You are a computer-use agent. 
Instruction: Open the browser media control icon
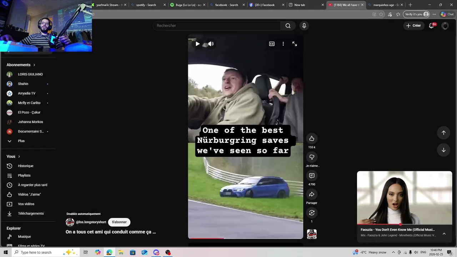coord(390,14)
